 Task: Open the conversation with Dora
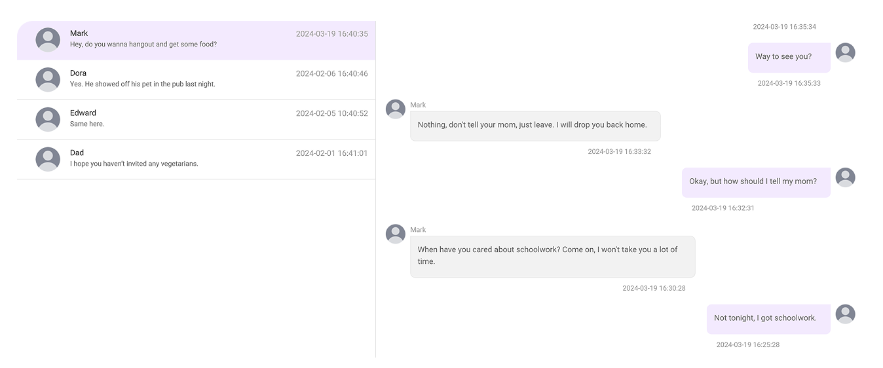tap(197, 80)
